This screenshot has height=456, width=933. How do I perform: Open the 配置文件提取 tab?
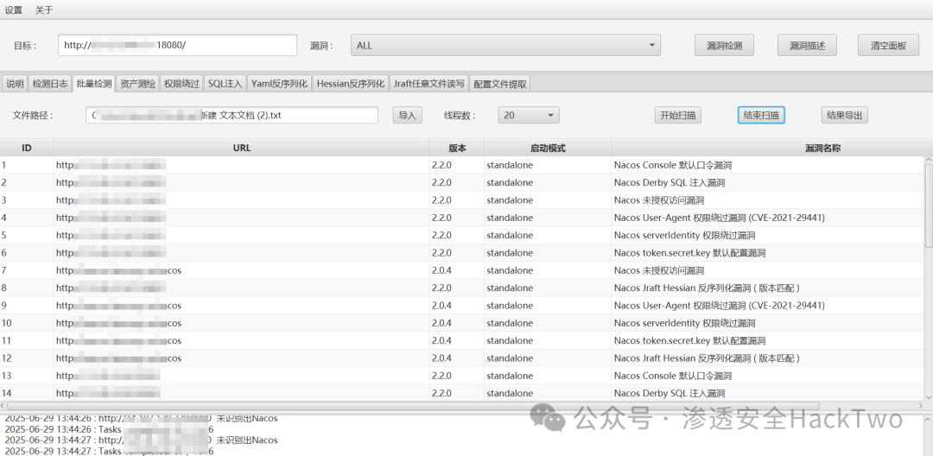point(500,84)
